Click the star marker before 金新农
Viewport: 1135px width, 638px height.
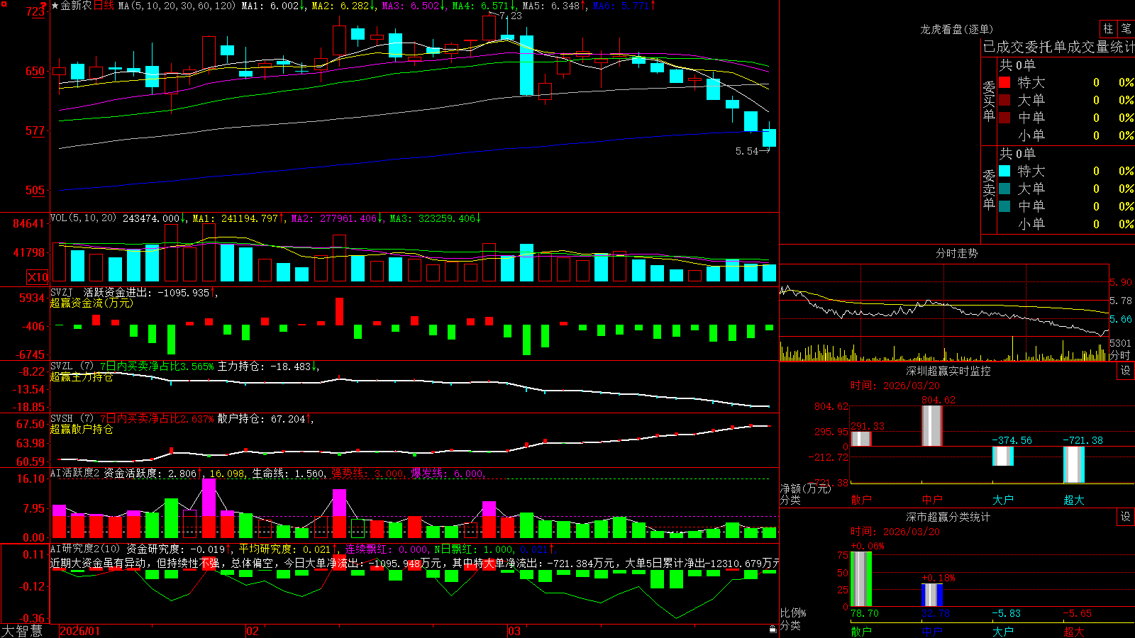[55, 6]
